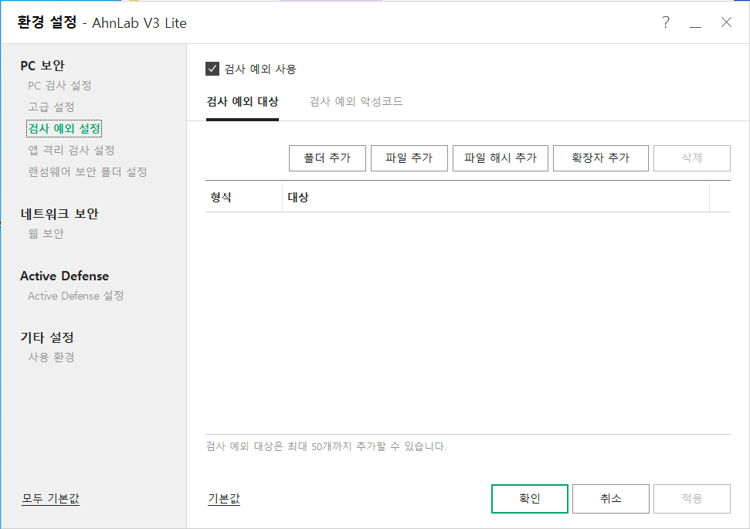Viewport: 750px width, 529px height.
Task: Click the 폴더 추가 button
Action: (x=327, y=158)
